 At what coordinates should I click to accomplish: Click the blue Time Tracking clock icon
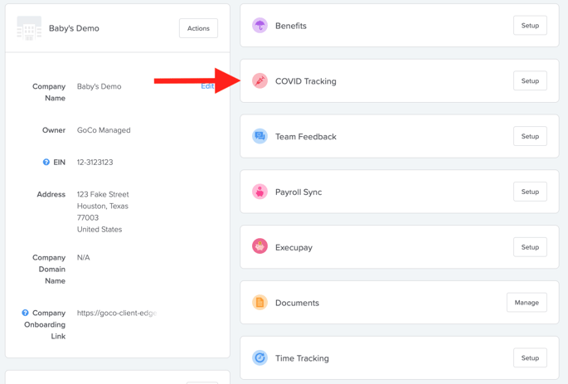tap(260, 358)
